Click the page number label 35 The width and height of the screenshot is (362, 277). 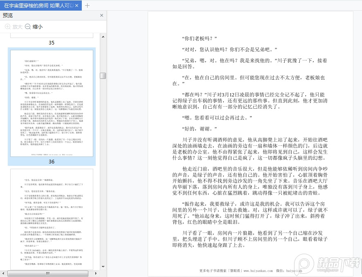coord(52,42)
